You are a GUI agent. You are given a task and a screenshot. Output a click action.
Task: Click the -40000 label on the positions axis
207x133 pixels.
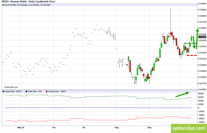click(x=201, y=122)
